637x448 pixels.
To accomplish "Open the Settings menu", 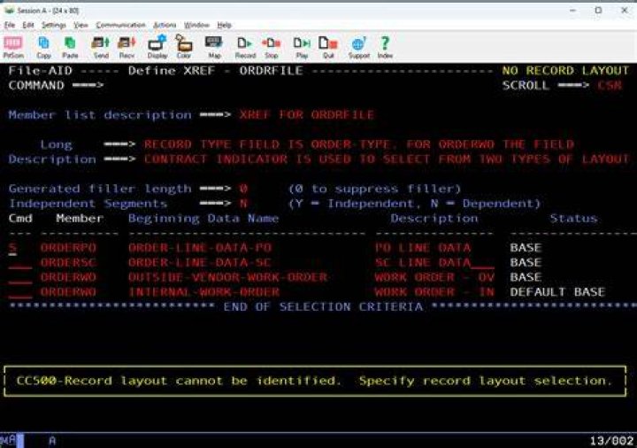I will [54, 25].
